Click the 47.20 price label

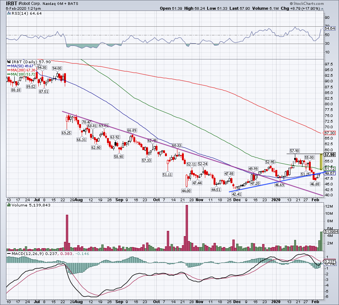pyautogui.click(x=255, y=183)
